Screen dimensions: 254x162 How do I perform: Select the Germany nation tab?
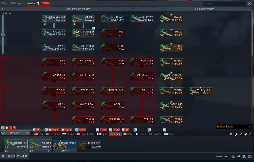(x=53, y=134)
